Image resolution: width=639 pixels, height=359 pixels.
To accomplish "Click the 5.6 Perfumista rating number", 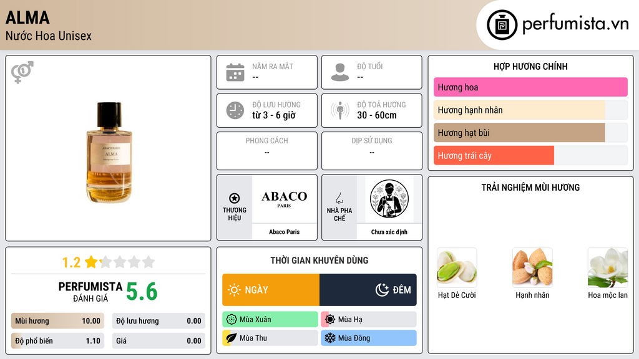I will [x=142, y=292].
